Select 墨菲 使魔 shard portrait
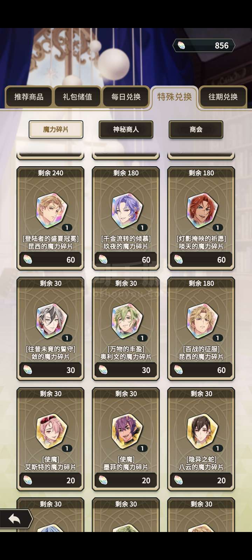 click(127, 431)
